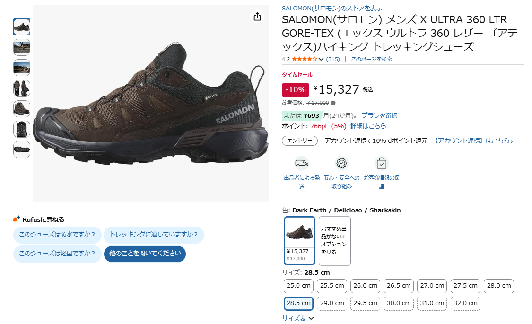Screen dimensions: 532x324
Task: Select the 25.0 cm size option
Action: pyautogui.click(x=299, y=286)
